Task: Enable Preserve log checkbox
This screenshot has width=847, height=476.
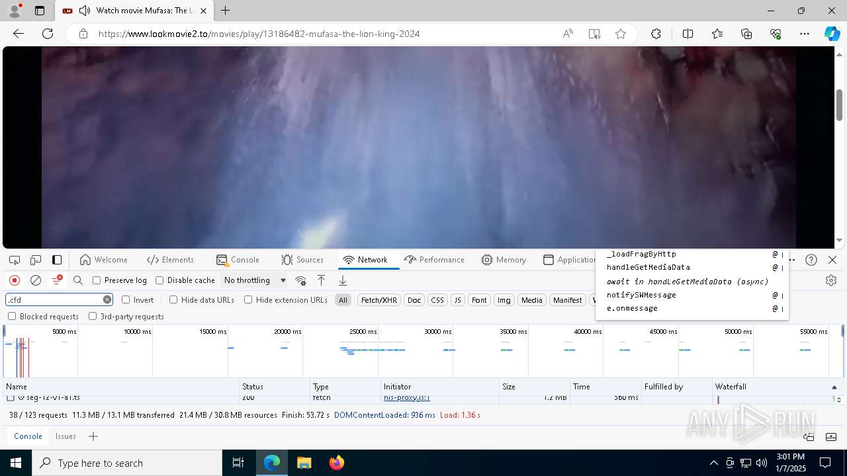Action: click(x=97, y=280)
